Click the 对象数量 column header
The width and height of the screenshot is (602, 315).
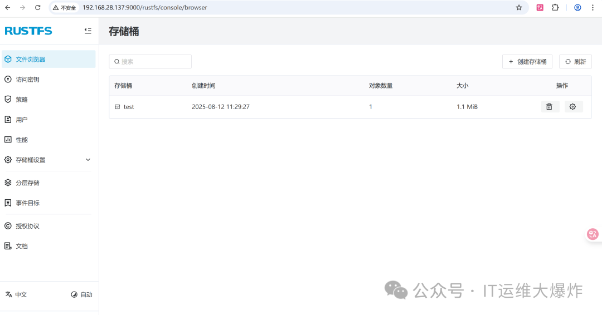[381, 86]
